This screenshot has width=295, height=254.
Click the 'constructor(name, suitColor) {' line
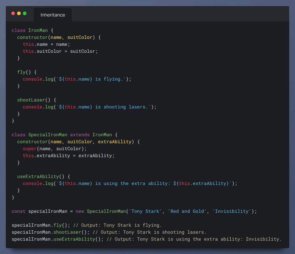[x=59, y=38]
